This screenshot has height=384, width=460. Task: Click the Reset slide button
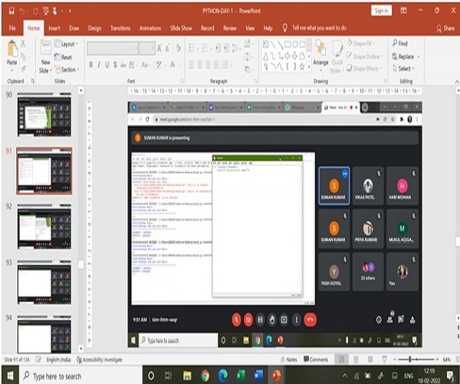click(64, 57)
